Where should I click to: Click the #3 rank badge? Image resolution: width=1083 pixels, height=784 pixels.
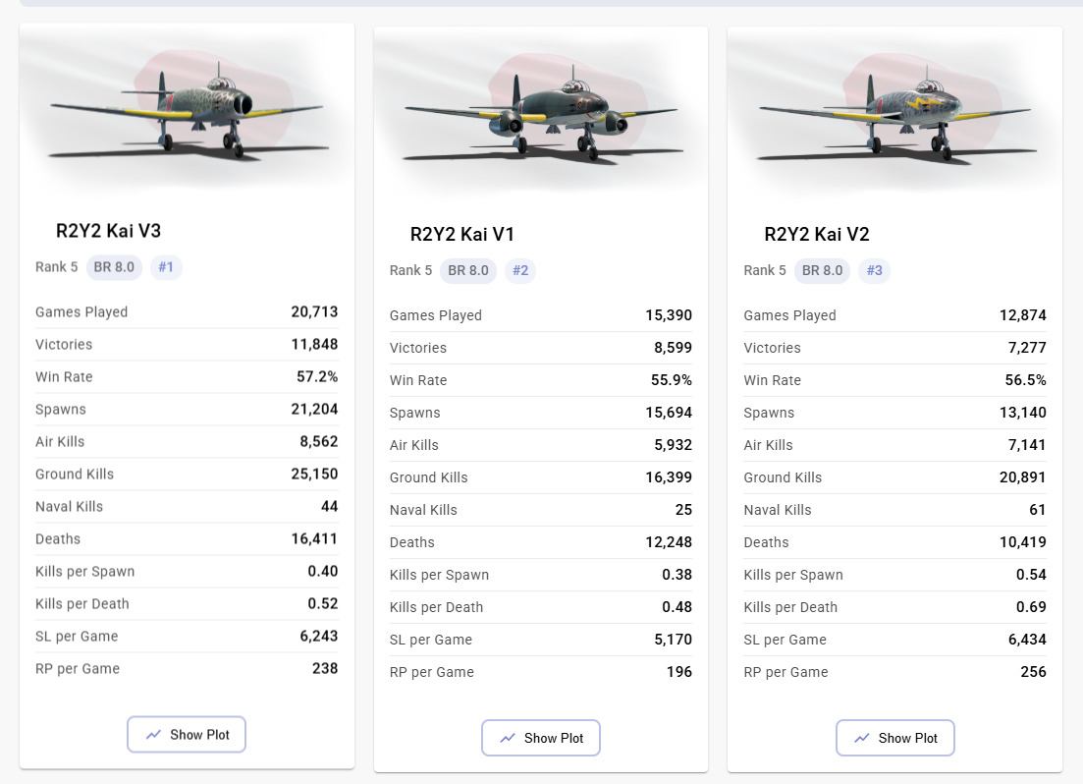click(x=874, y=270)
